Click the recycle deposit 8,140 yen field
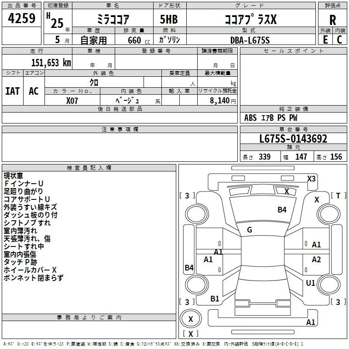349x349 pixels. [x=217, y=100]
